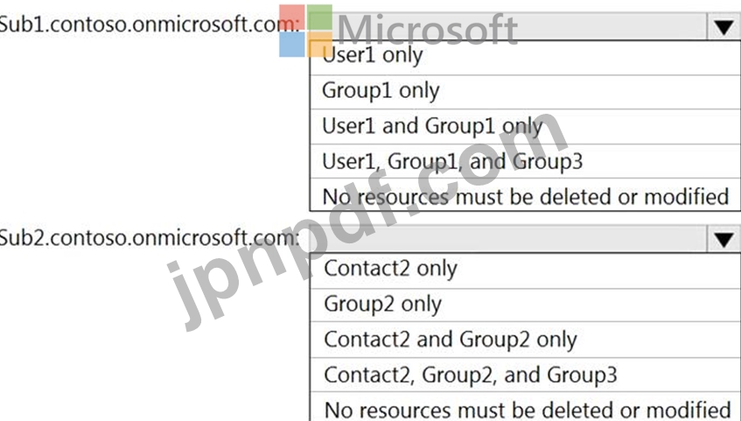Click the Microsoft wordmark text
Screen dimensions: 741x421
click(x=427, y=30)
